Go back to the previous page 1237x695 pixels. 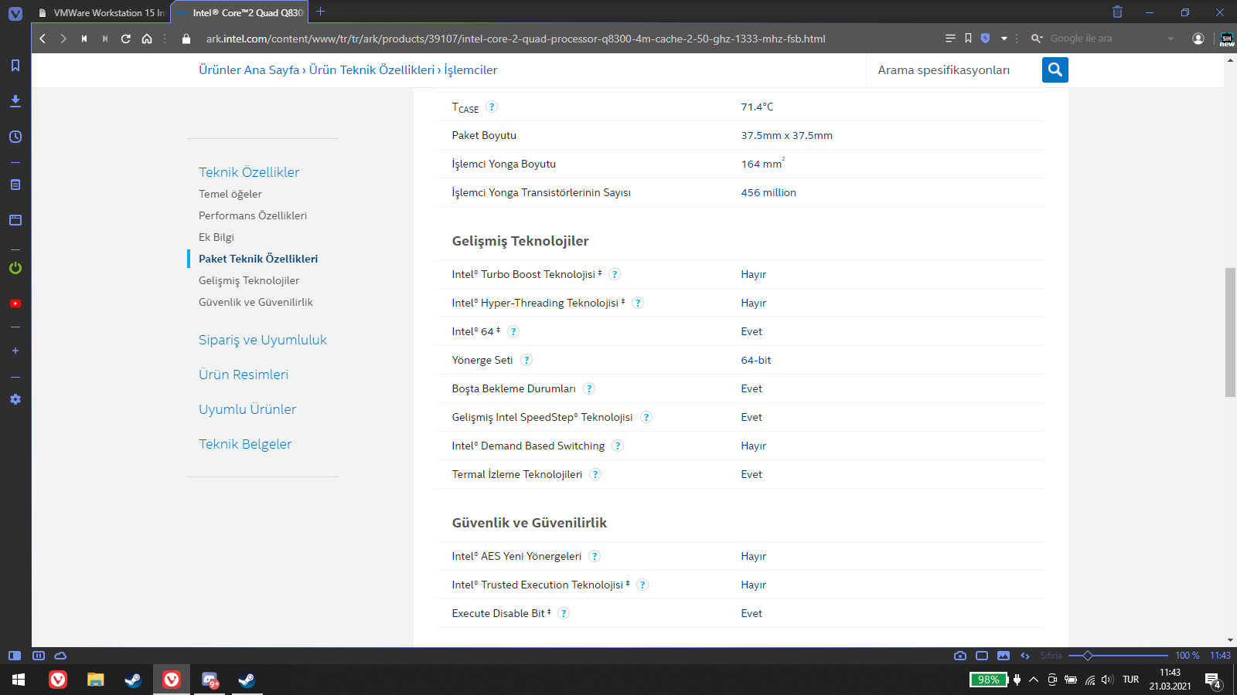(x=43, y=39)
